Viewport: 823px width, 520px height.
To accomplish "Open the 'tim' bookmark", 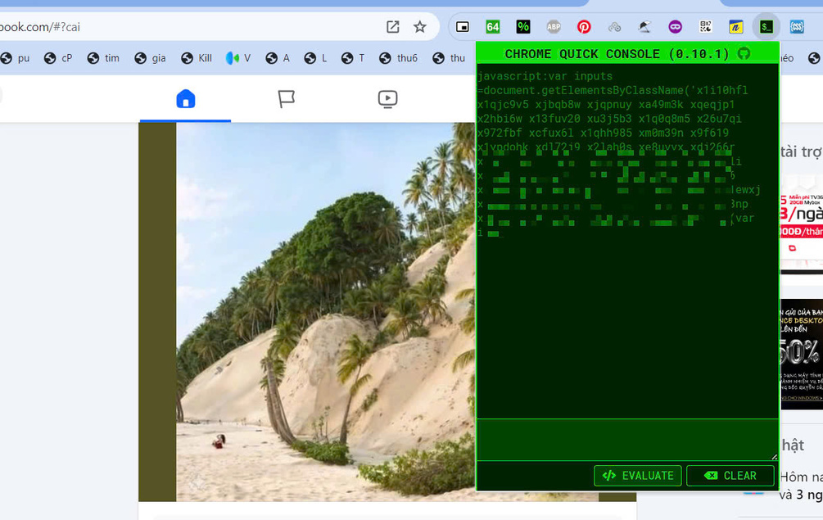I will 103,58.
